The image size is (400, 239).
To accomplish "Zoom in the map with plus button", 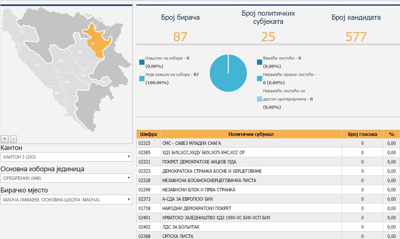I will tap(4, 139).
